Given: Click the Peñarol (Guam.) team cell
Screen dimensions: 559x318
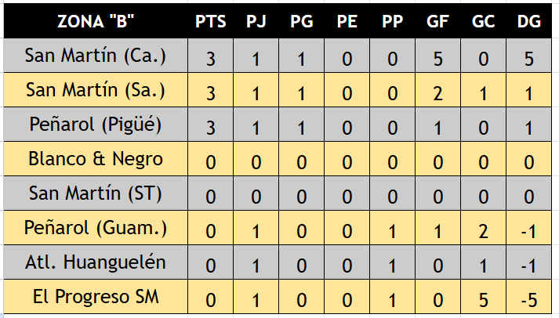Looking at the screenshot, I should click(x=96, y=228).
